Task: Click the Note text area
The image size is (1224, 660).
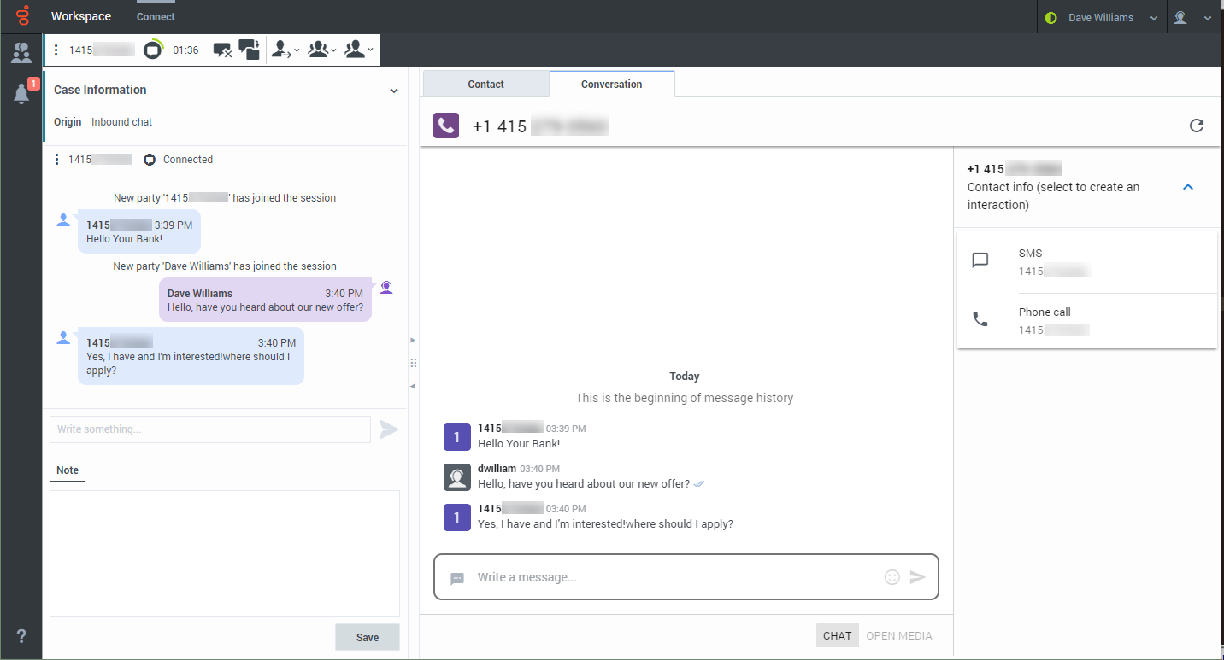Action: click(224, 552)
